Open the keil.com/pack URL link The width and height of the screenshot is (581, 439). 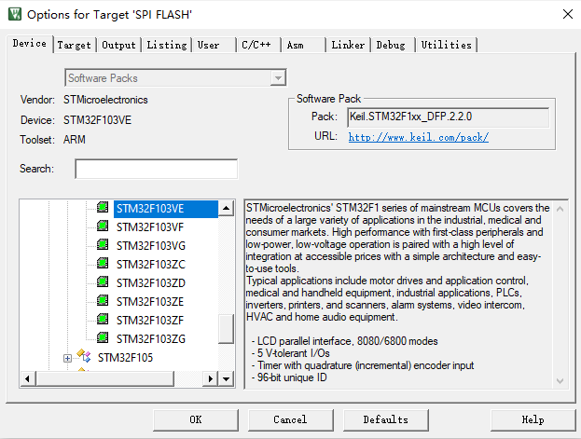pos(419,137)
